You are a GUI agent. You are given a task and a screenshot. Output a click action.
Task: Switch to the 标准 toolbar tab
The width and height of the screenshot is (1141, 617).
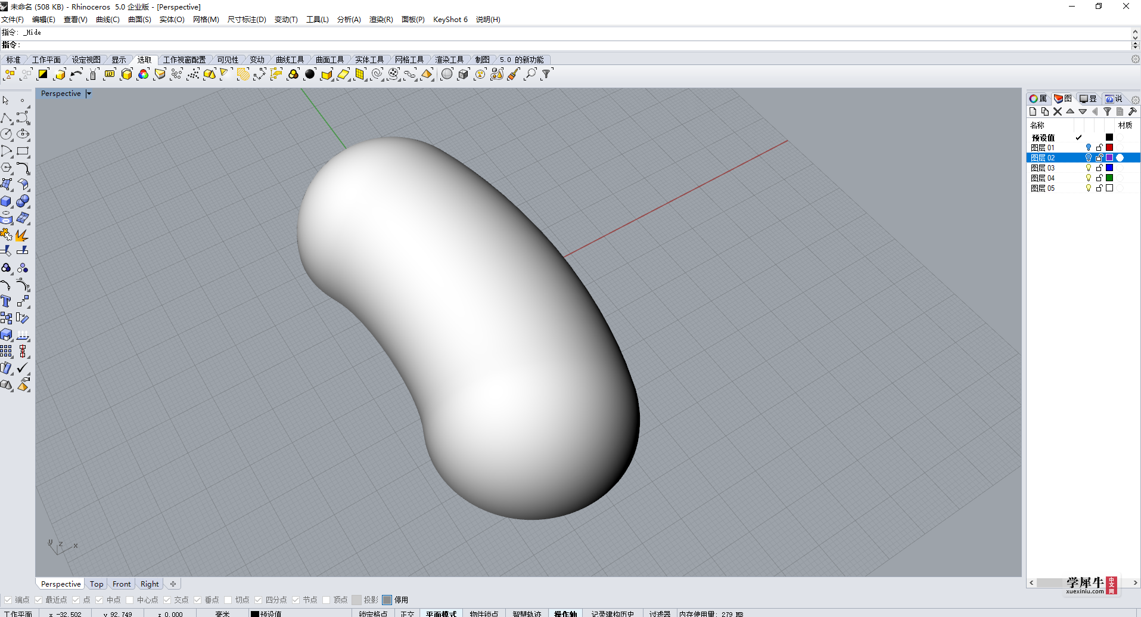click(x=13, y=60)
